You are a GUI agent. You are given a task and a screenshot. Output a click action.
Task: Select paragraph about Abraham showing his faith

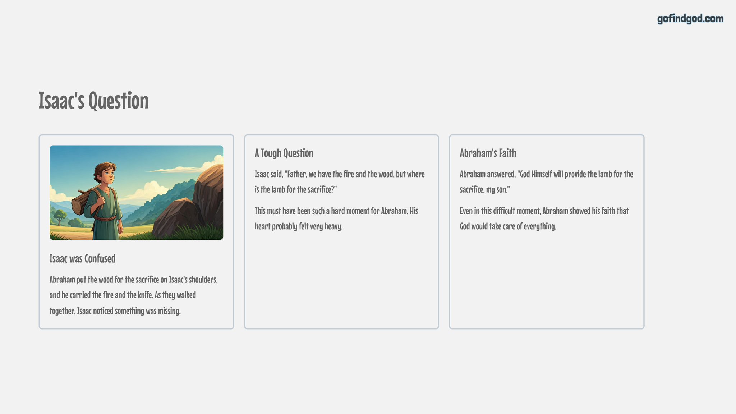click(x=544, y=218)
